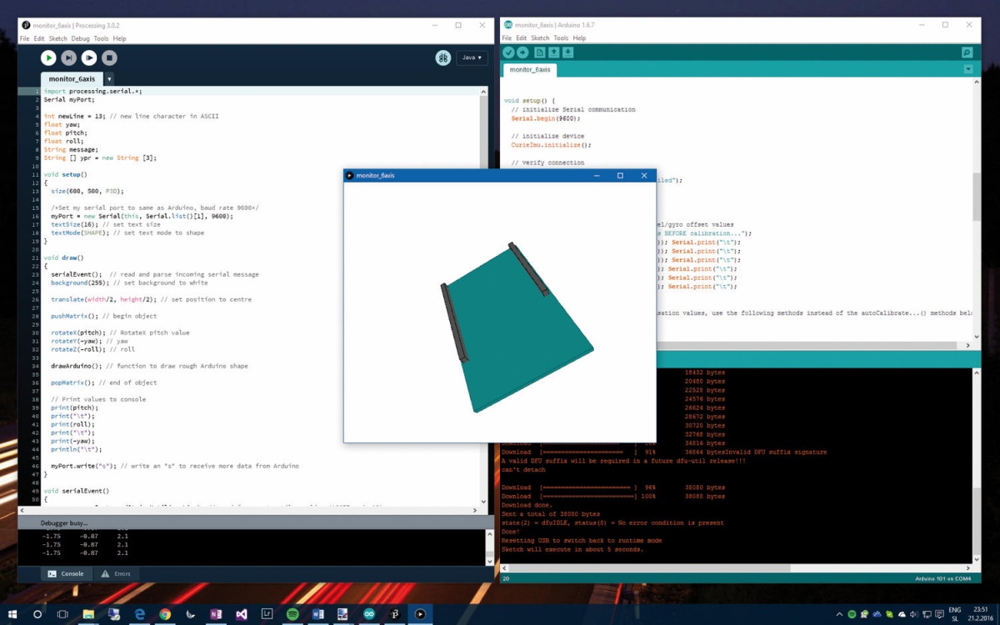Image resolution: width=1000 pixels, height=625 pixels.
Task: Create a new sketch in Arduino toolbar
Action: (x=539, y=52)
